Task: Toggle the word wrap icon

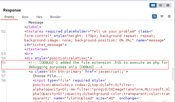Action: click(x=154, y=17)
